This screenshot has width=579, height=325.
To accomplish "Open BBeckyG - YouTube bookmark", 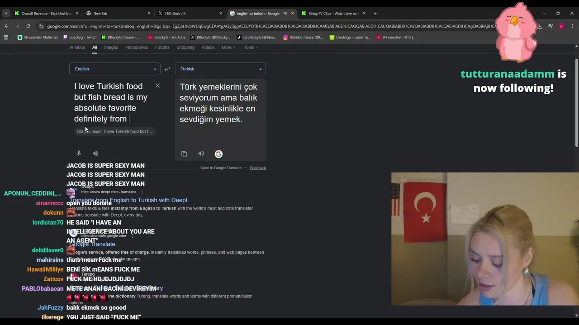I will click(x=166, y=37).
